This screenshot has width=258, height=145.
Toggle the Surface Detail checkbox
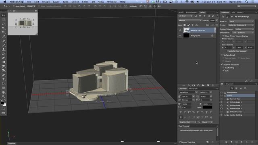222,55
